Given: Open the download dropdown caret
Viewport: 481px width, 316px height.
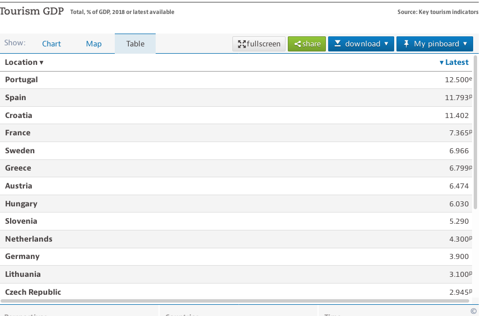Looking at the screenshot, I should click(386, 44).
